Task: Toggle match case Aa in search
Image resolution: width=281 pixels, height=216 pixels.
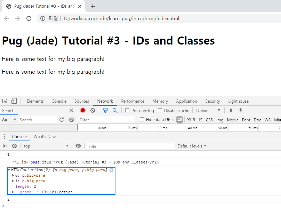Action: click(x=5, y=120)
